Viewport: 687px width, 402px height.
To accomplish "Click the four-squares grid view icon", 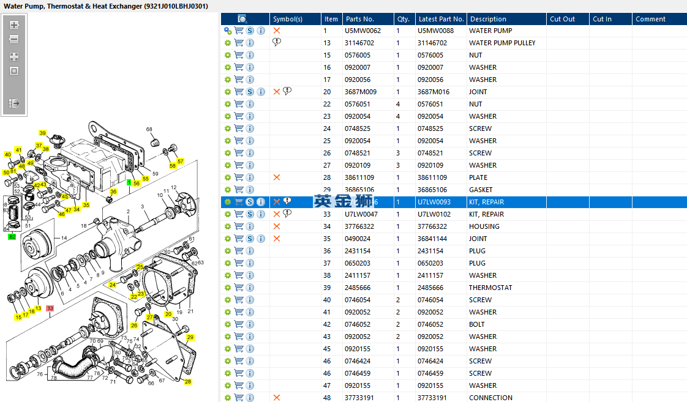I will pos(14,56).
